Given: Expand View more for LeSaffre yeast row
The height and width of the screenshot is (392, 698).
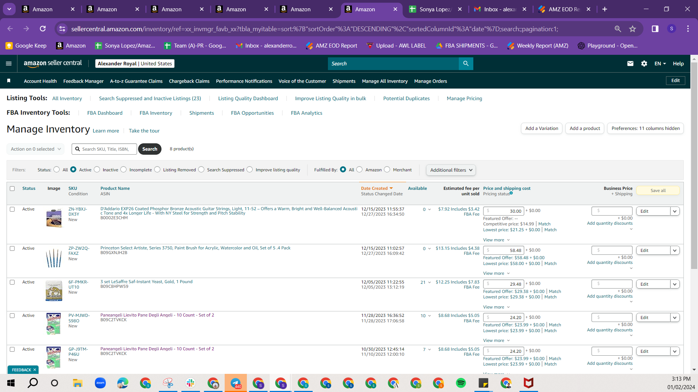Looking at the screenshot, I should tap(496, 307).
